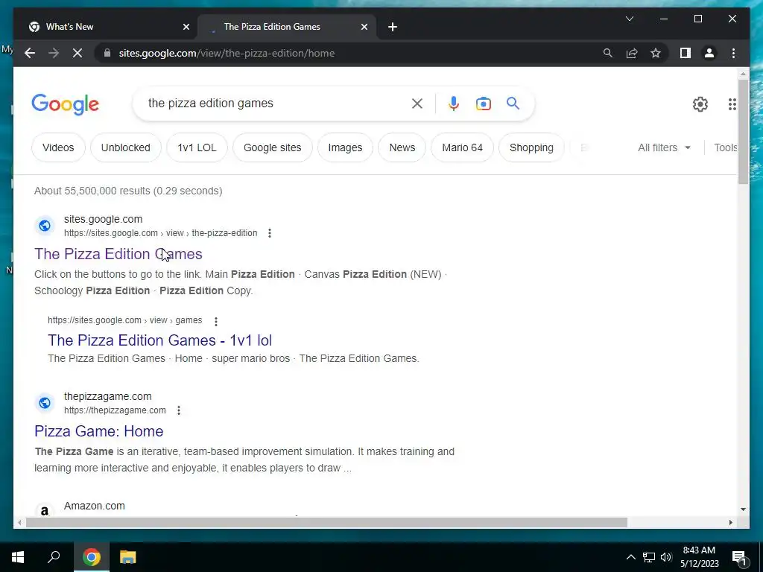Screen dimensions: 763x572
Task: Click the Amazon.com site name
Action: pyautogui.click(x=95, y=506)
